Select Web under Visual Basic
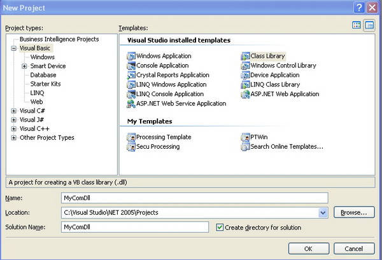Viewport: 382px width, 260px height. pos(36,102)
